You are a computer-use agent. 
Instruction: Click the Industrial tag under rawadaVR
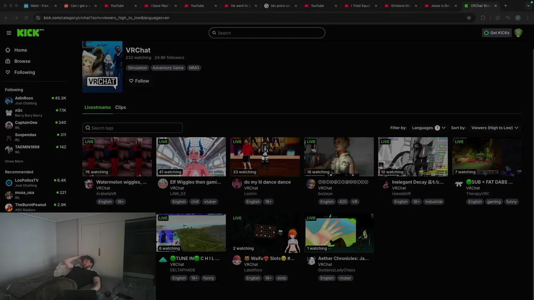[x=433, y=202]
